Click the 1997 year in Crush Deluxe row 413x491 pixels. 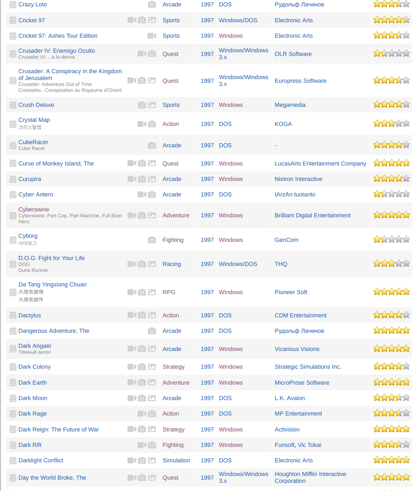click(x=207, y=105)
